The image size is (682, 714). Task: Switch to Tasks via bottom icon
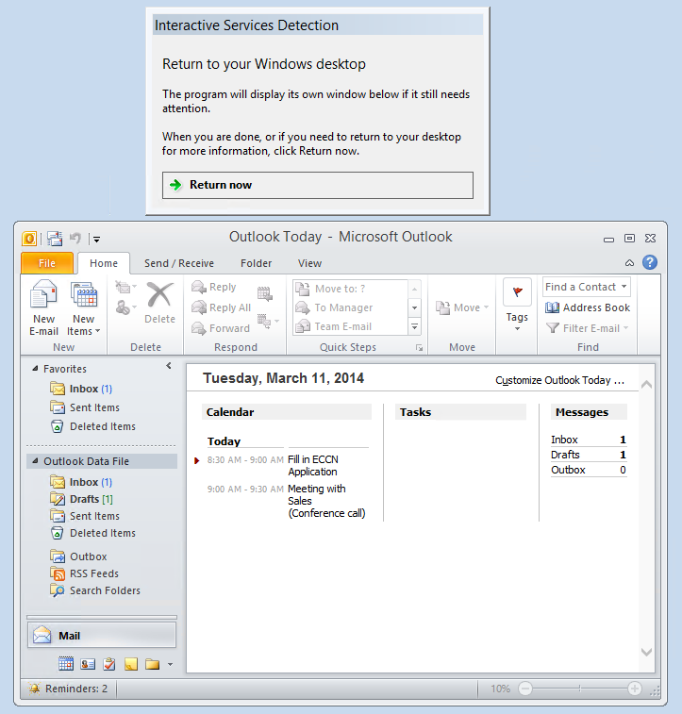[109, 664]
